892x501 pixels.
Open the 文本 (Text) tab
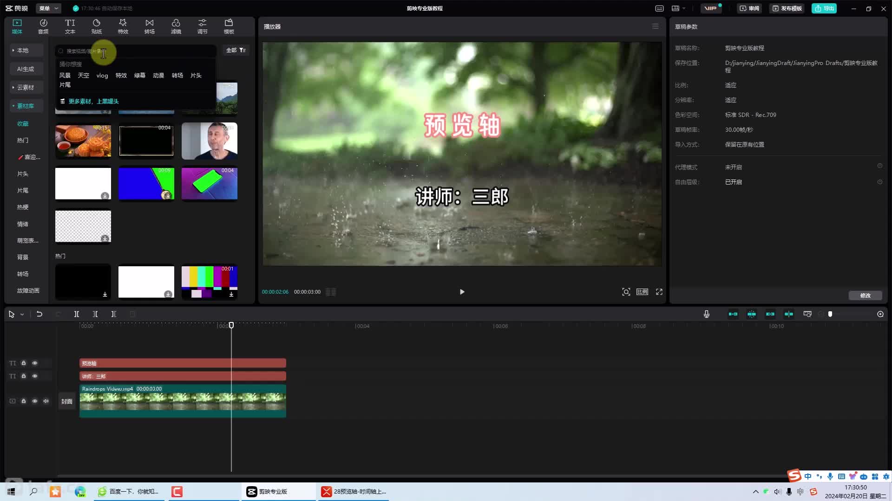[x=70, y=26]
